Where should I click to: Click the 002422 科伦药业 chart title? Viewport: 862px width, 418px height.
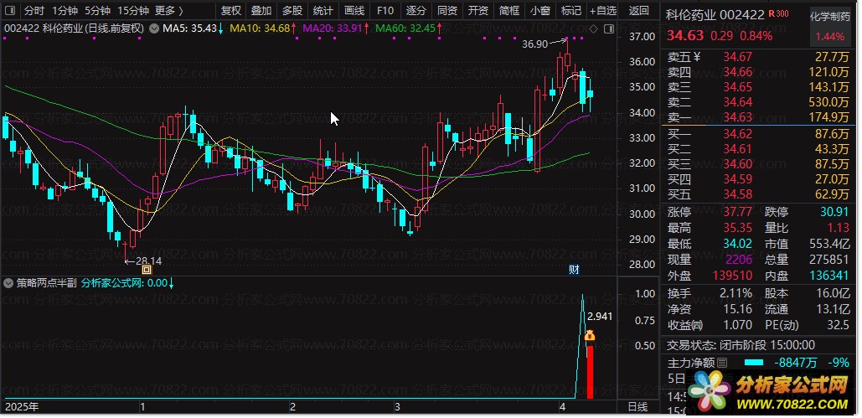(x=75, y=28)
